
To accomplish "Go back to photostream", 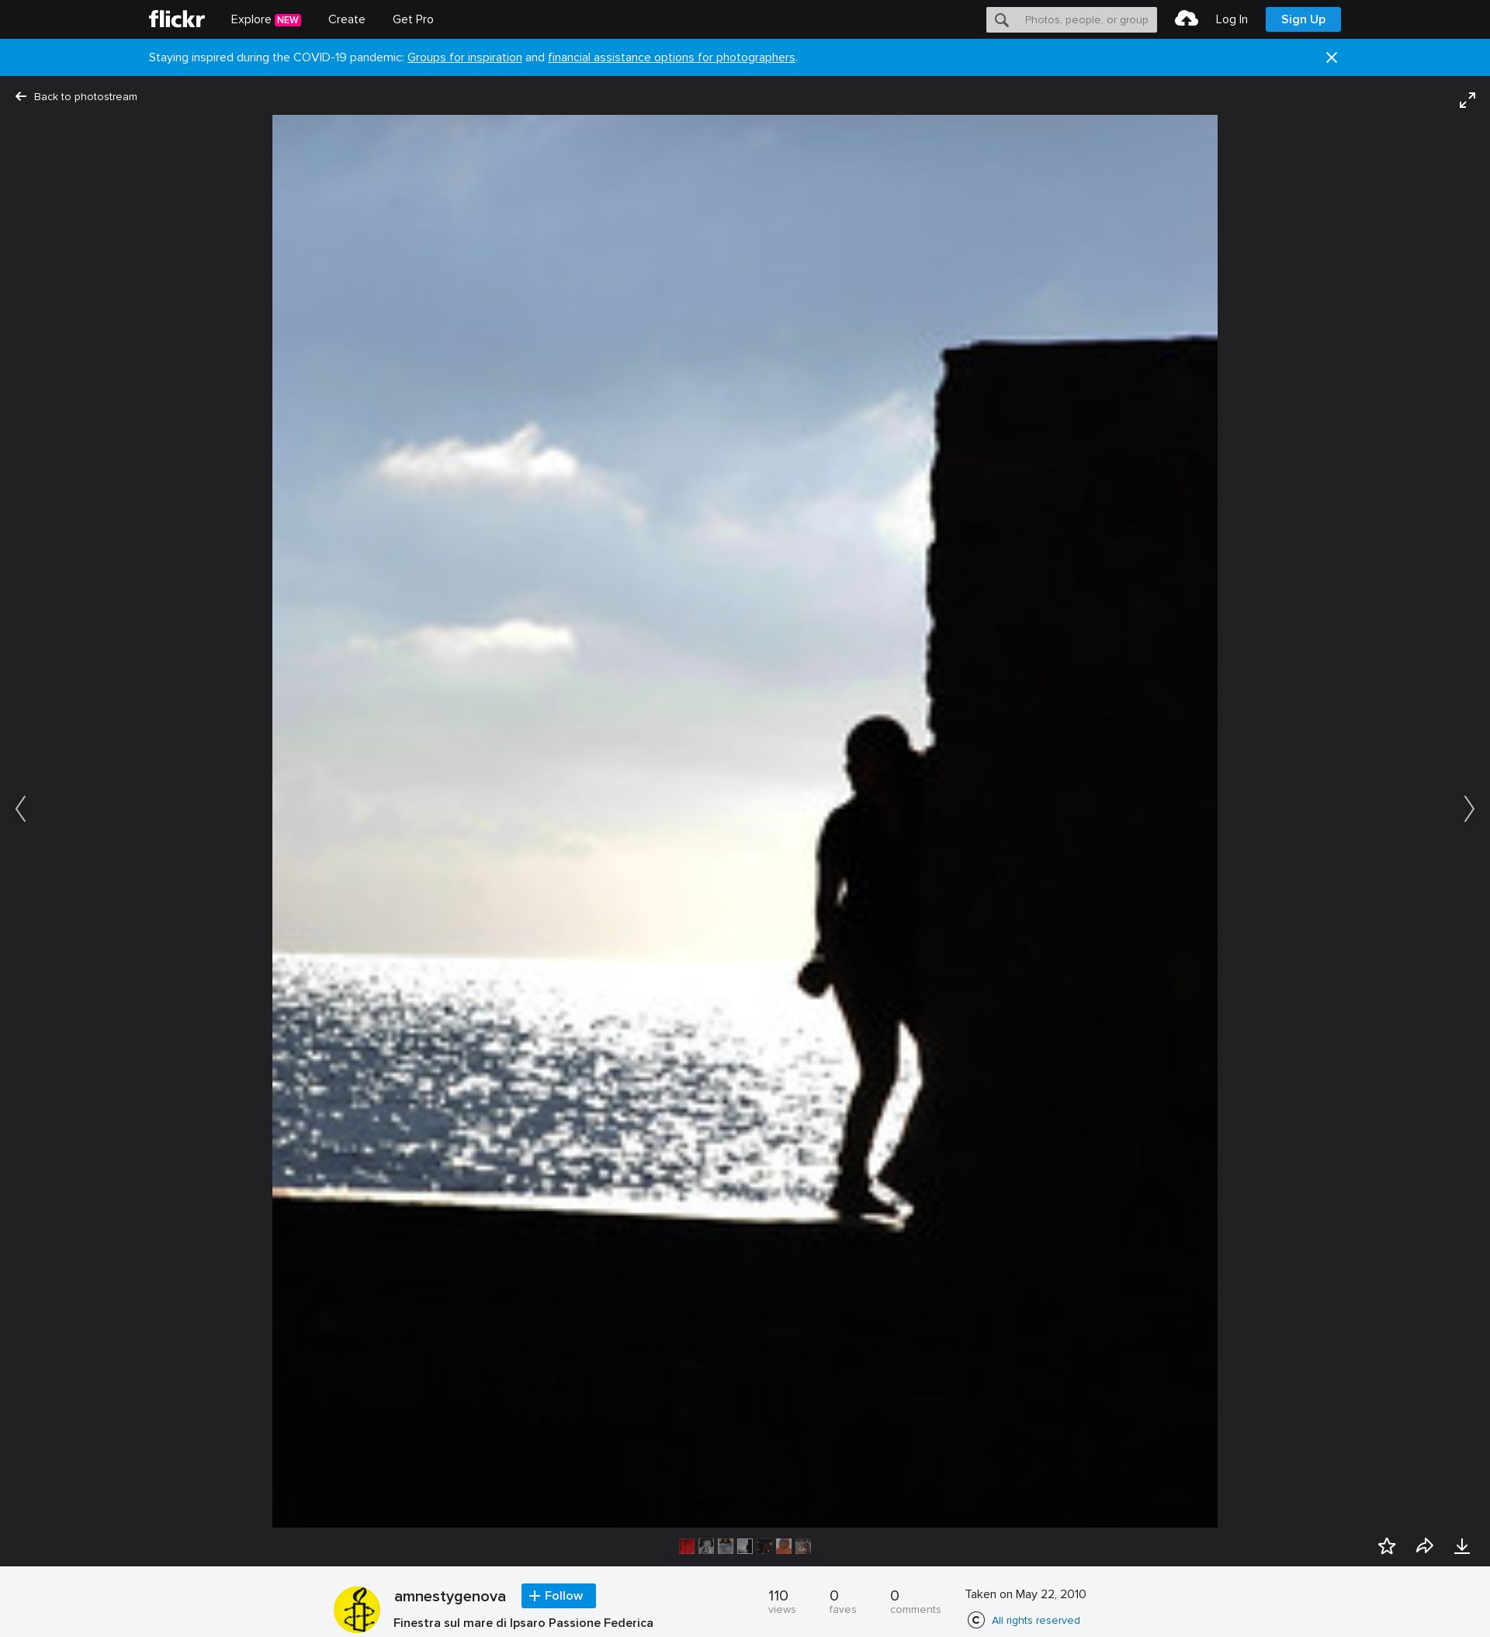I will pyautogui.click(x=76, y=96).
